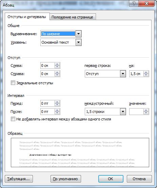Decrease the После spacing with down arrow
The image size is (157, 188).
click(x=57, y=113)
